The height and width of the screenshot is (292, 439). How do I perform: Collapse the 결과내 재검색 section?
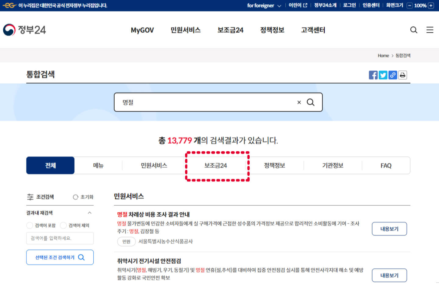click(90, 213)
